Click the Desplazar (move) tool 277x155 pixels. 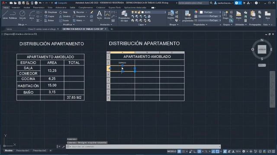pos(51,12)
